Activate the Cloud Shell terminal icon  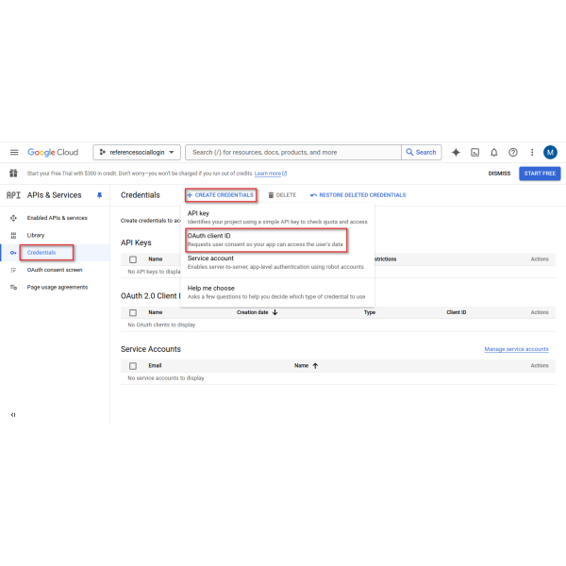coord(475,152)
